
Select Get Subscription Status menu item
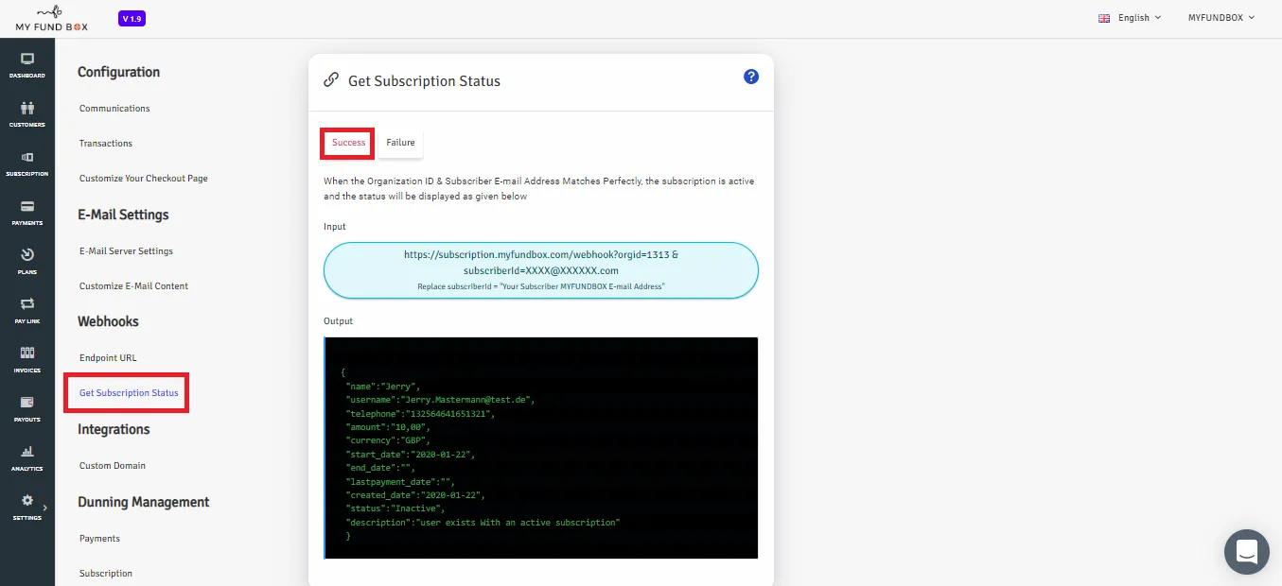[127, 393]
